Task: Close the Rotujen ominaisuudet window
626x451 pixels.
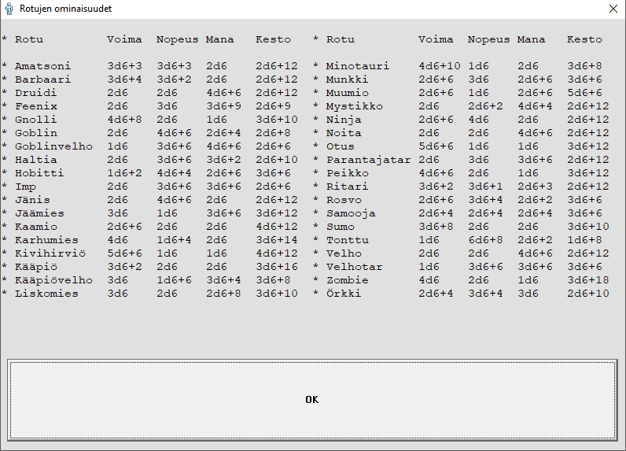Action: click(613, 9)
